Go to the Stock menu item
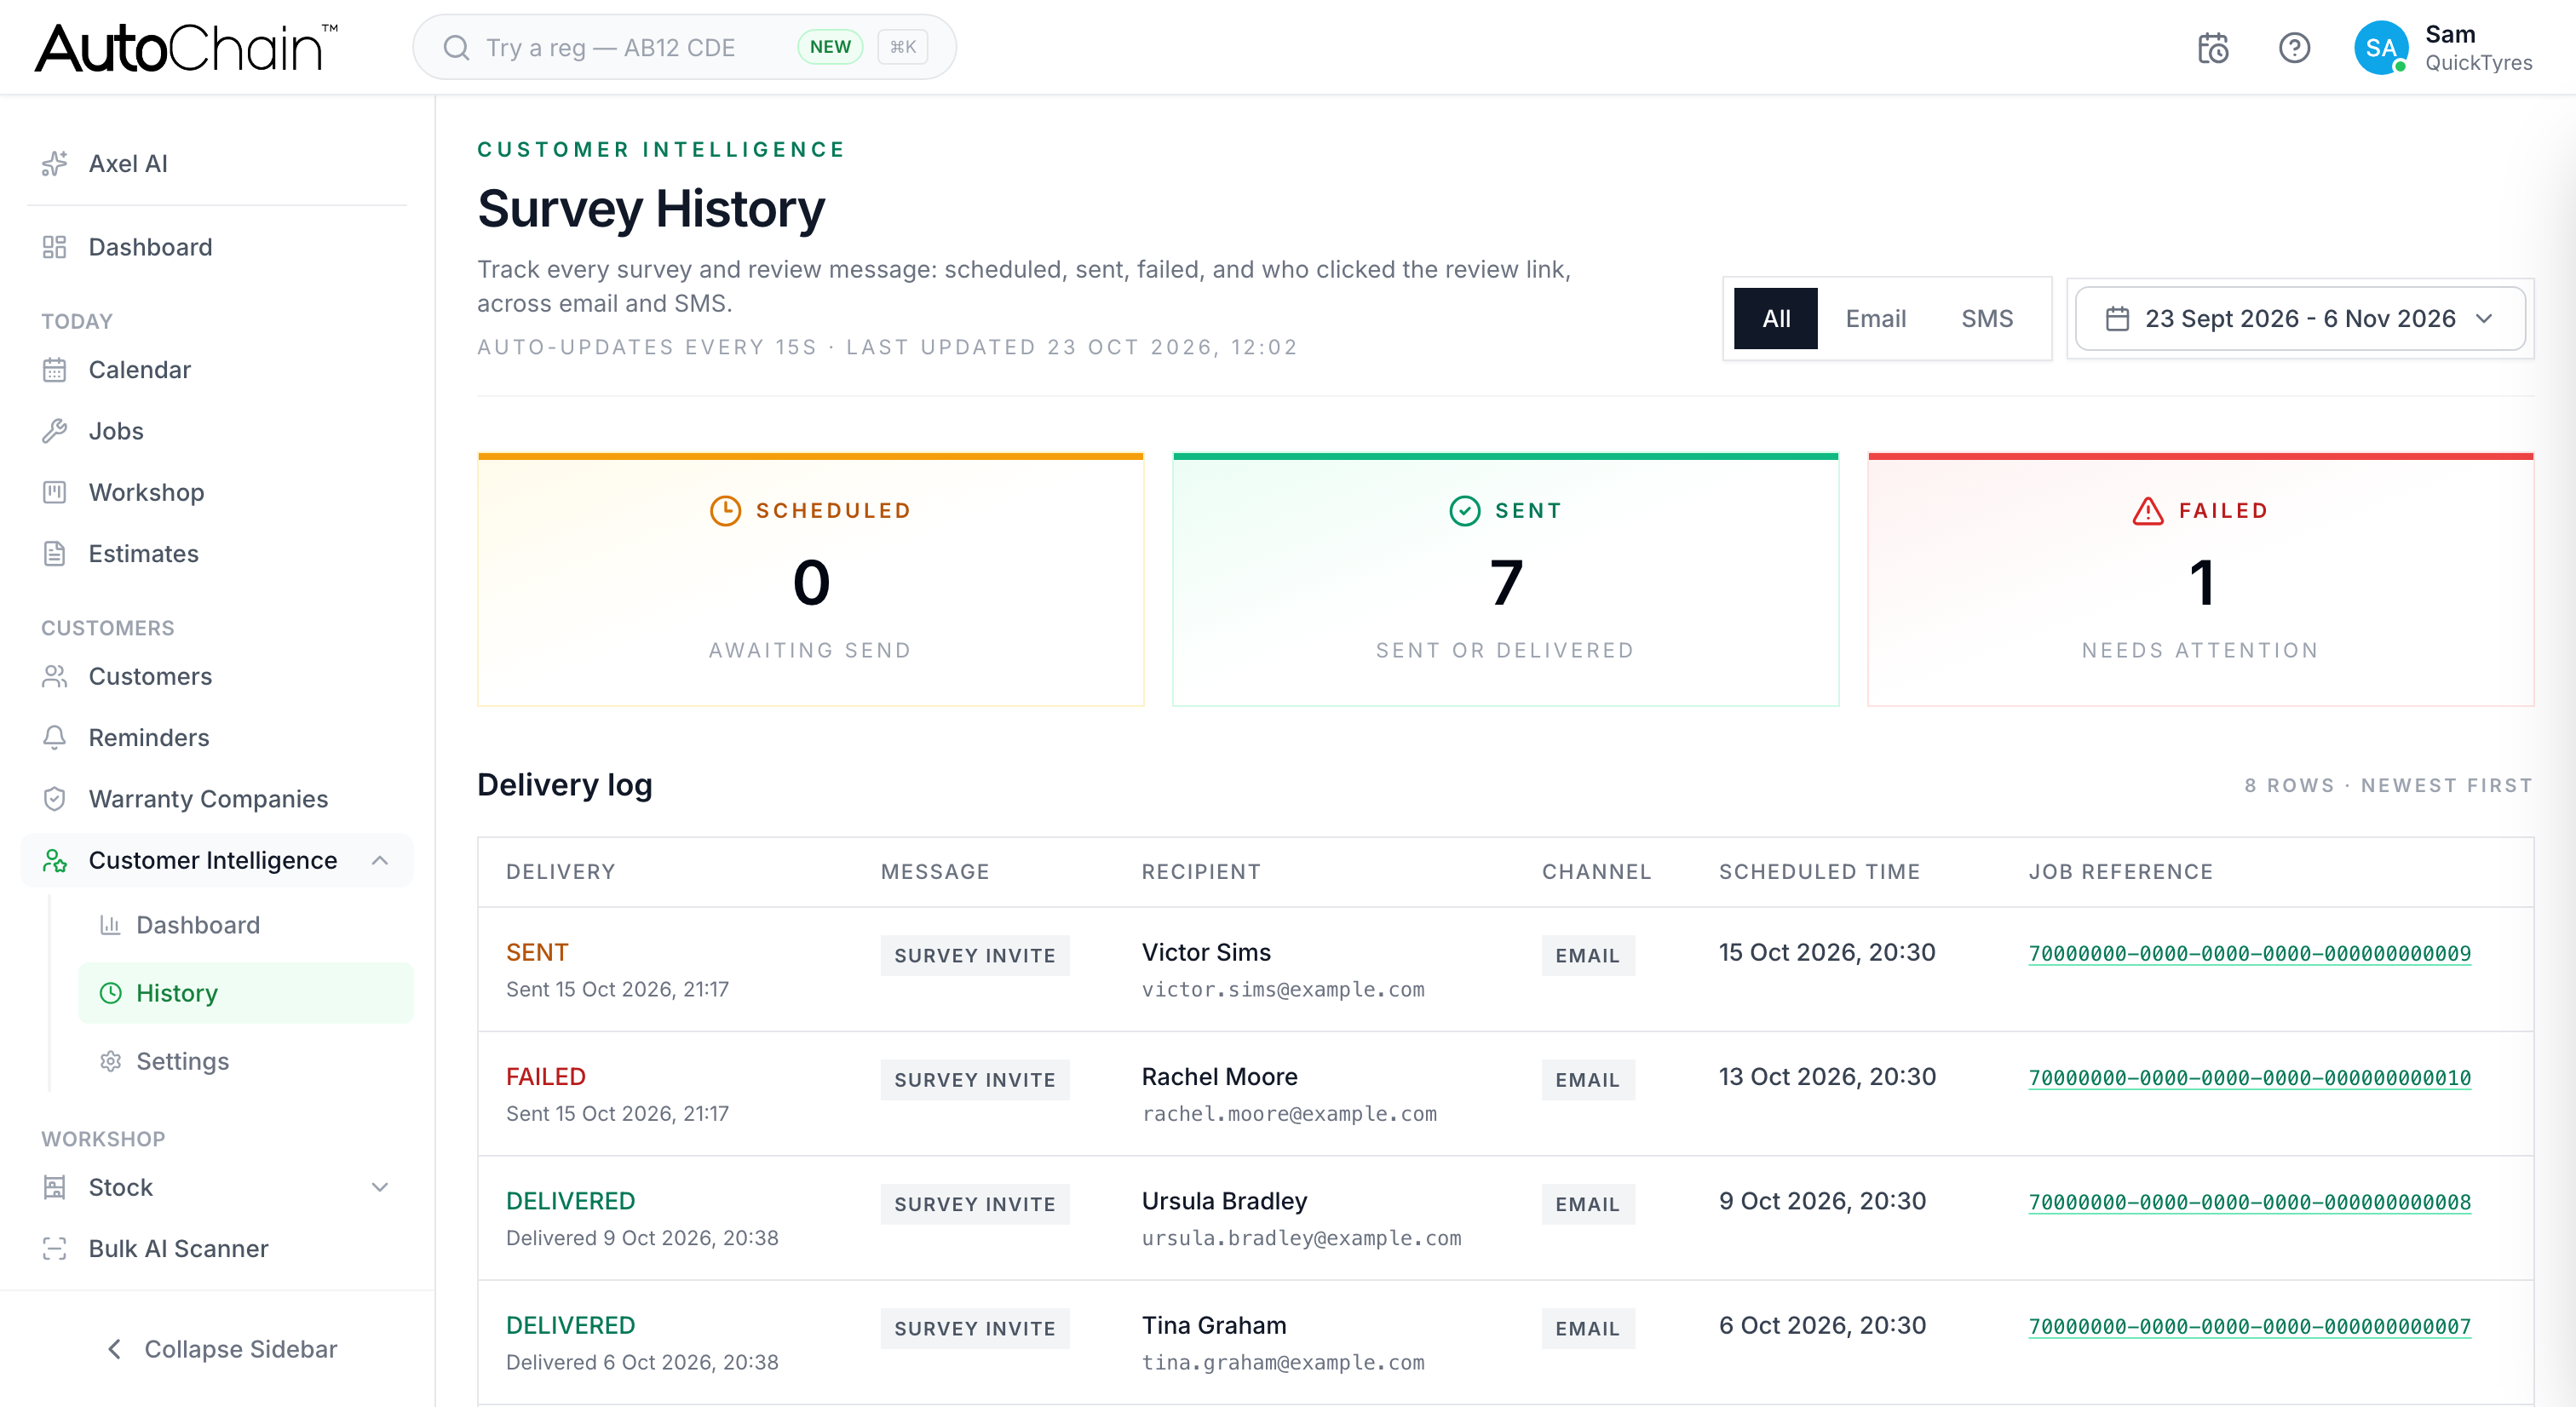2576x1407 pixels. point(217,1187)
